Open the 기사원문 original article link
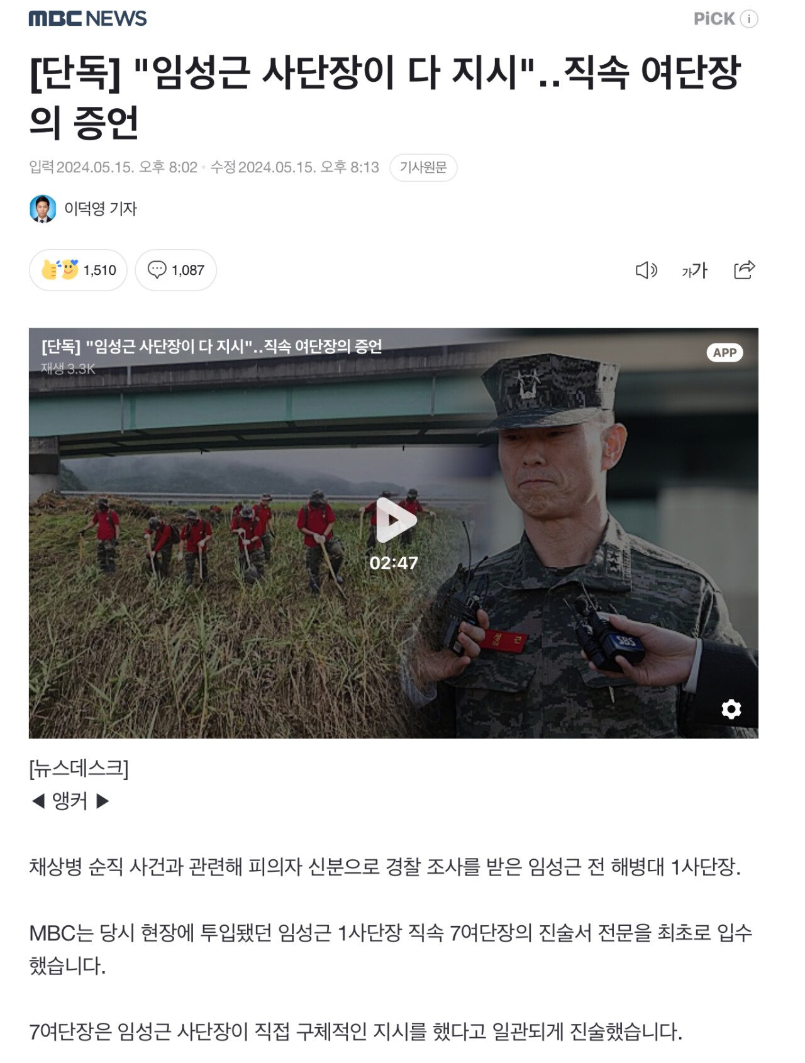 click(423, 167)
